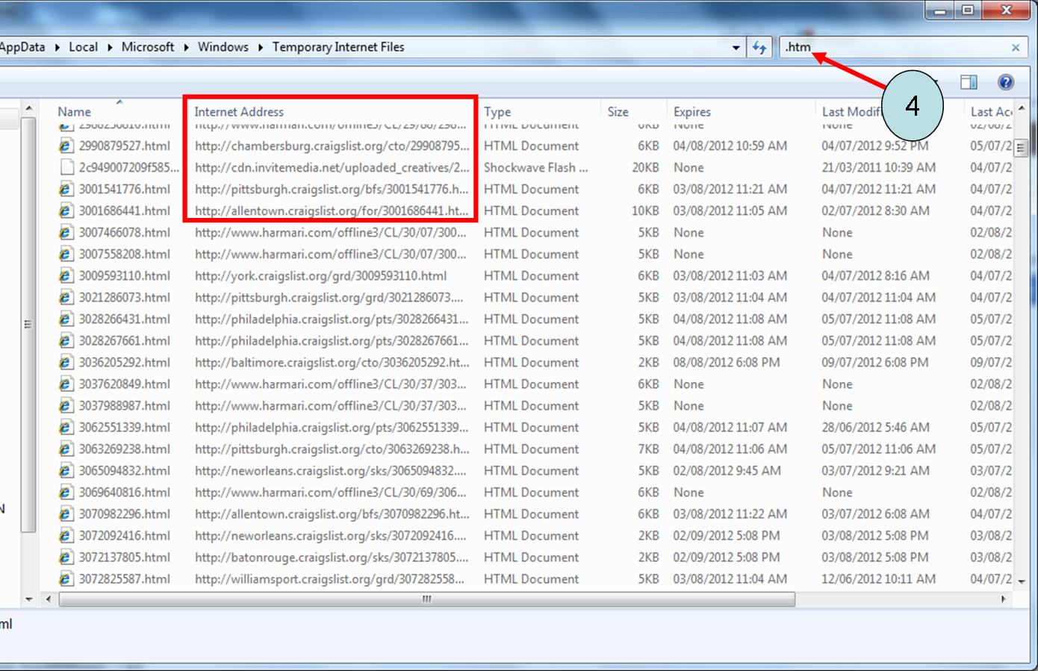The height and width of the screenshot is (671, 1038).
Task: Sort by Expires column header
Action: tap(692, 112)
